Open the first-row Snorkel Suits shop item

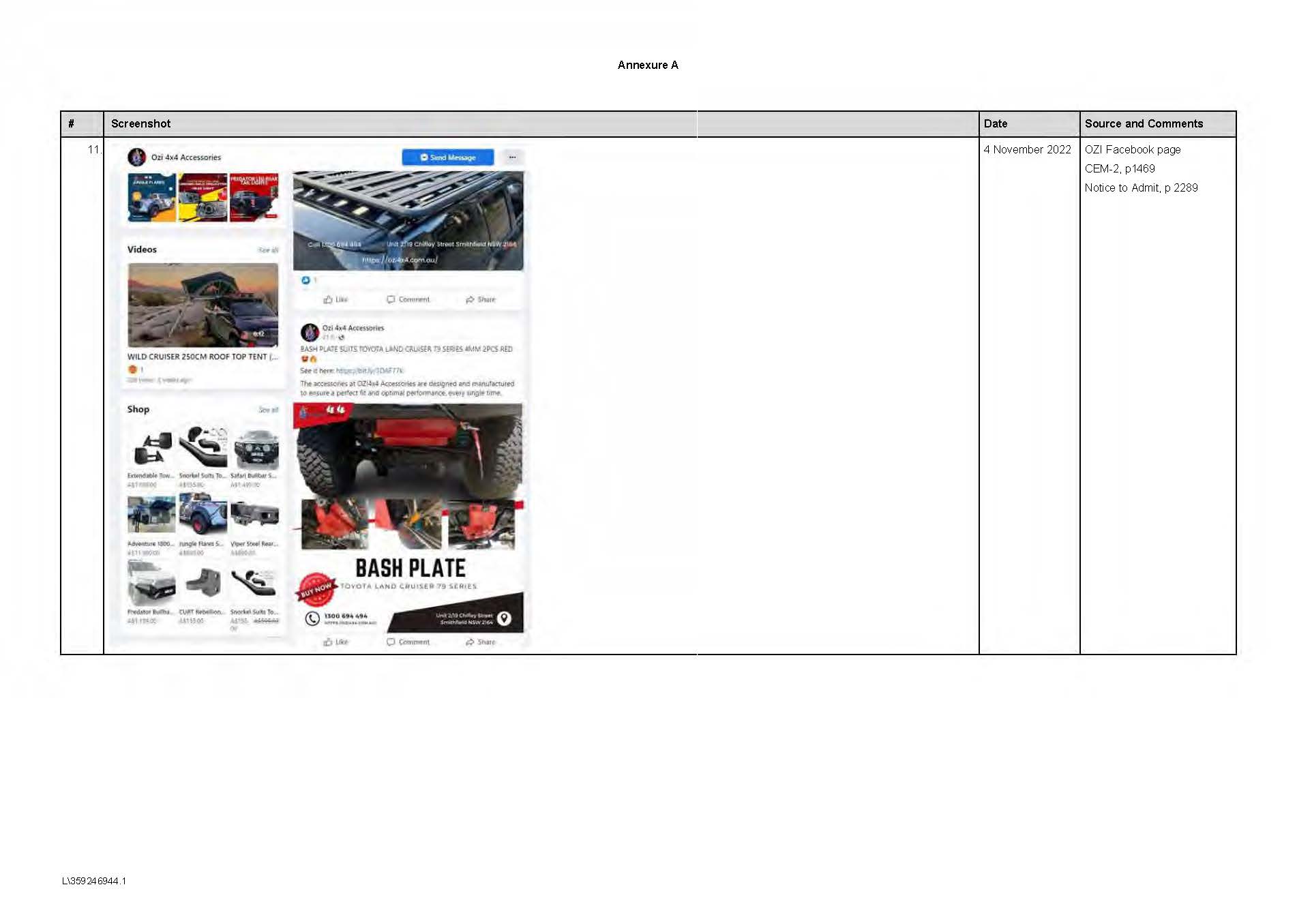click(203, 455)
